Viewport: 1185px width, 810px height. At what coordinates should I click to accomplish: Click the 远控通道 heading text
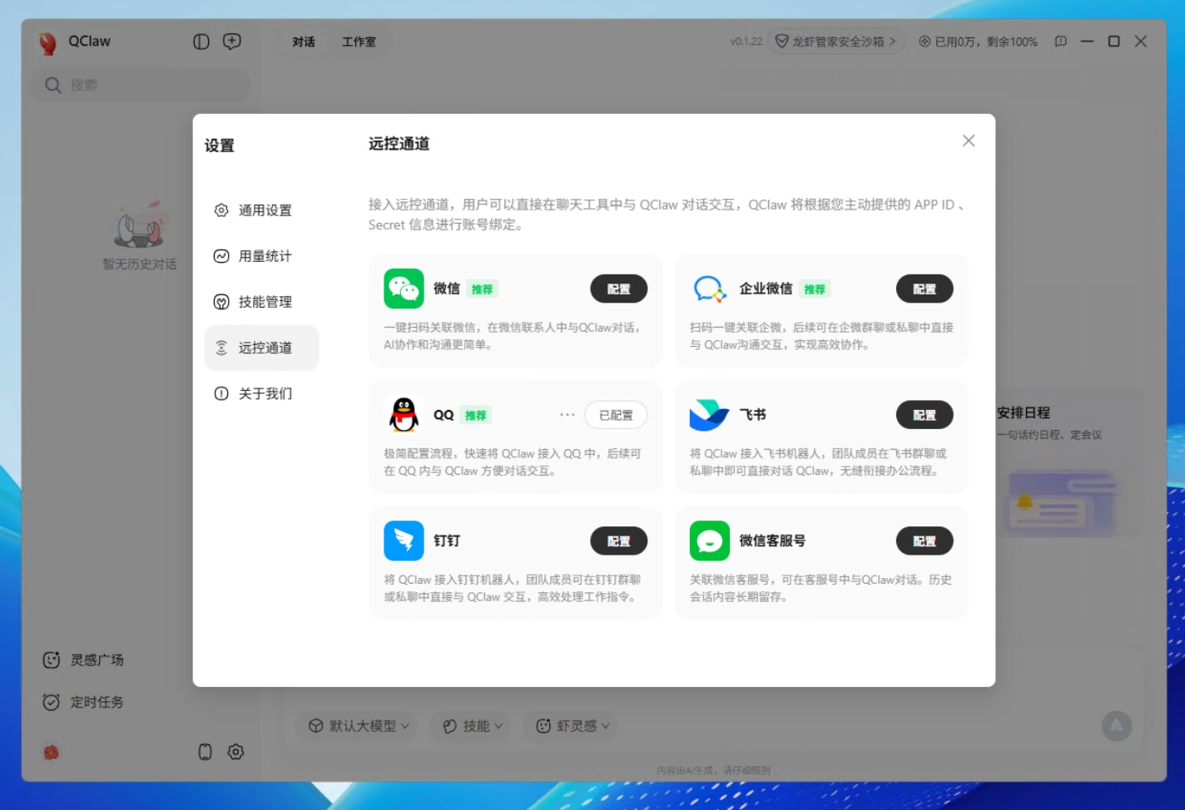(399, 144)
